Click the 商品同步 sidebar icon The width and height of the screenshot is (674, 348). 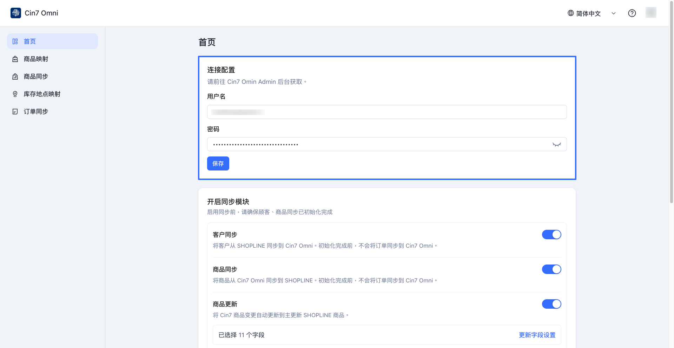click(x=15, y=76)
